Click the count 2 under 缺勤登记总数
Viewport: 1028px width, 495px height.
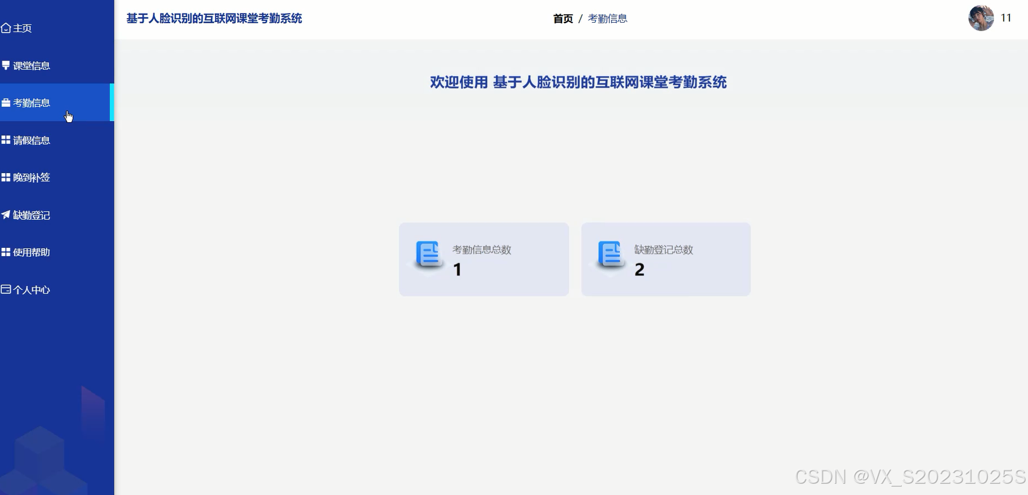pyautogui.click(x=639, y=269)
